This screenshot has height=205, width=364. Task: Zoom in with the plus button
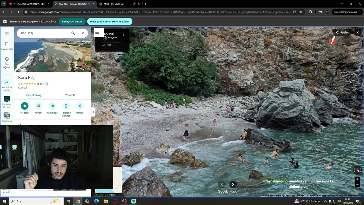[x=357, y=179]
